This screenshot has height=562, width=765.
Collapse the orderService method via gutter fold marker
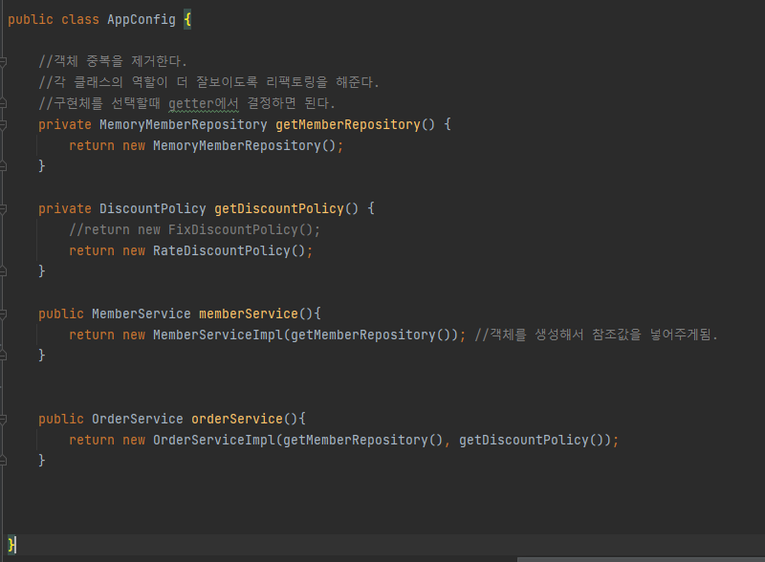[x=3, y=419]
